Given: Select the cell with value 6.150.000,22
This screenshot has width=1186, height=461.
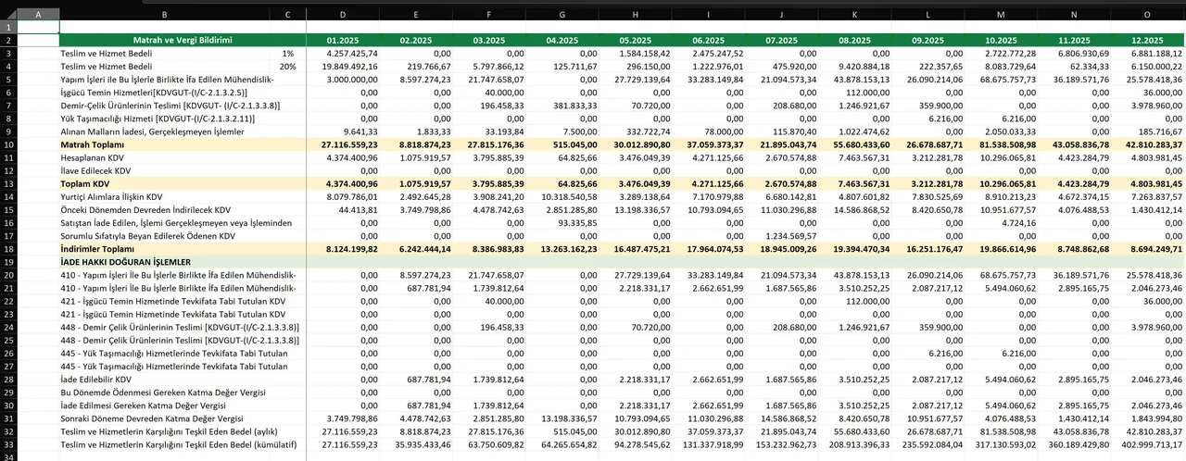Looking at the screenshot, I should point(1146,67).
